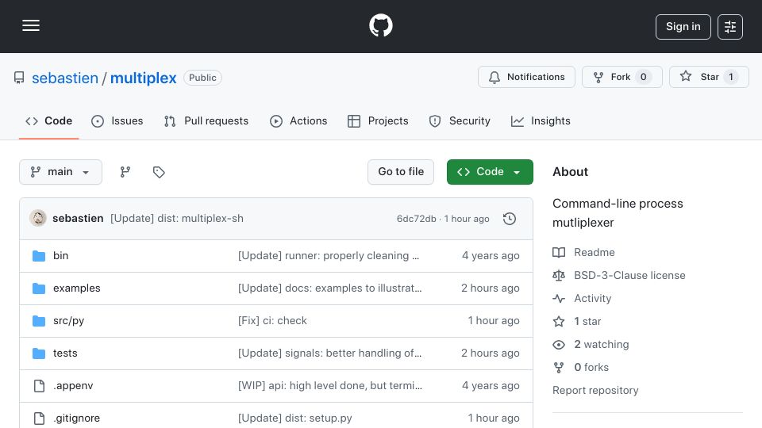Screen dimensions: 762x428
Task: Open the Insights tab
Action: pyautogui.click(x=541, y=120)
